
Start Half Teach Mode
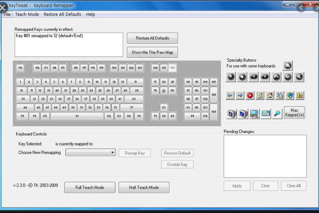point(144,187)
